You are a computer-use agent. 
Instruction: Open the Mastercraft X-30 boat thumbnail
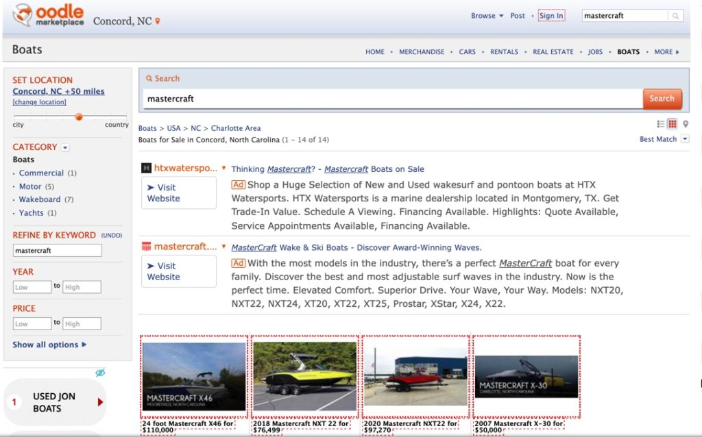[526, 376]
